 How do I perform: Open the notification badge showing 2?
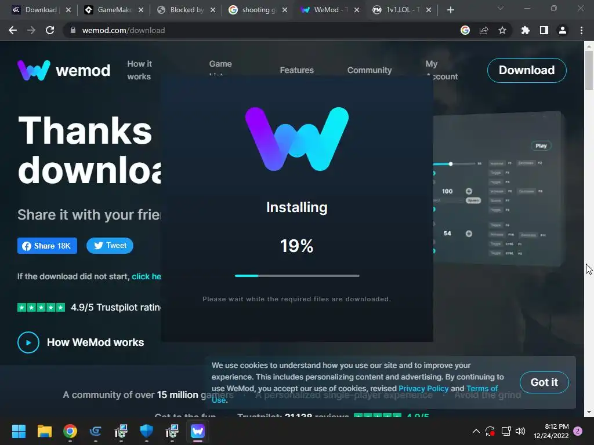[x=578, y=431]
